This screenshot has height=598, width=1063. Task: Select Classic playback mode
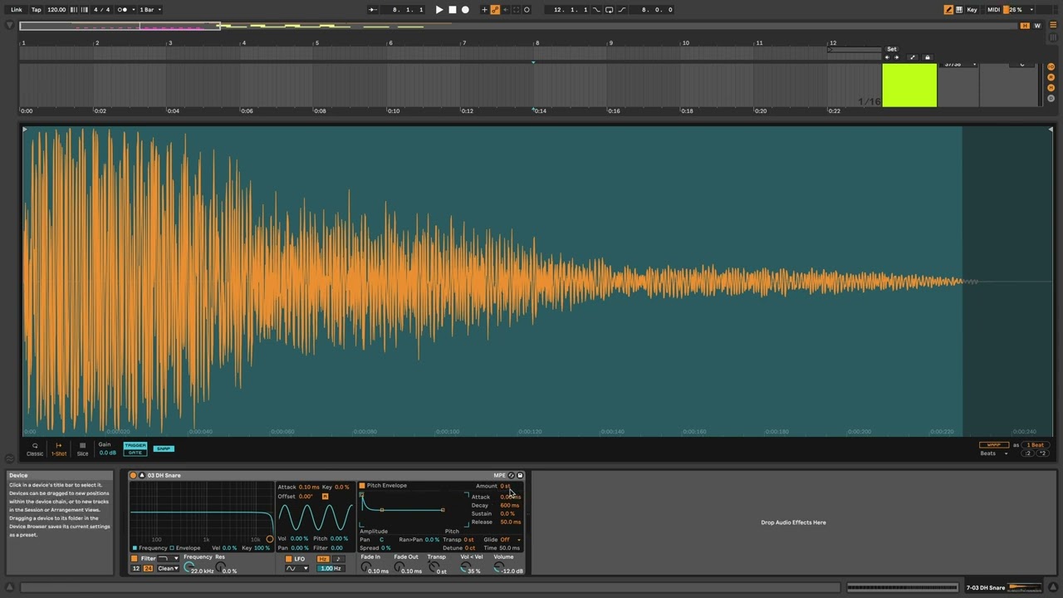35,449
